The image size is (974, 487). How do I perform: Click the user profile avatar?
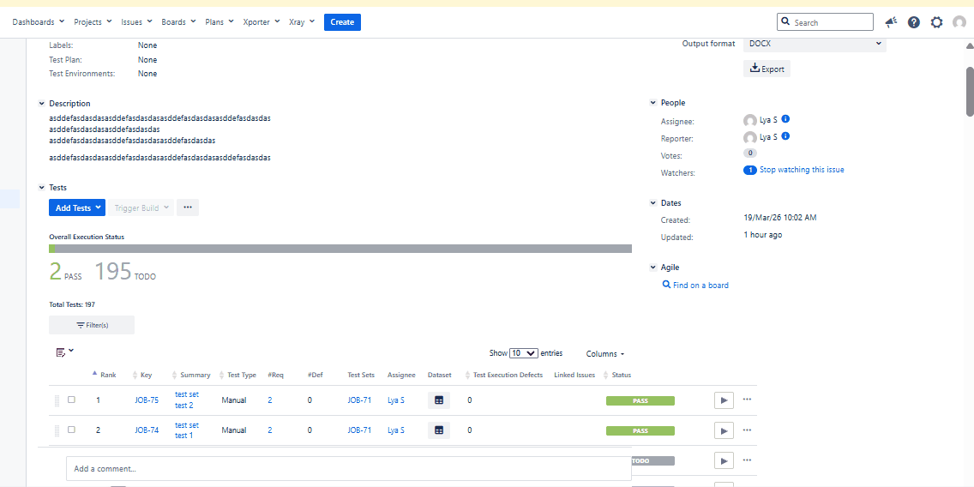pyautogui.click(x=959, y=22)
